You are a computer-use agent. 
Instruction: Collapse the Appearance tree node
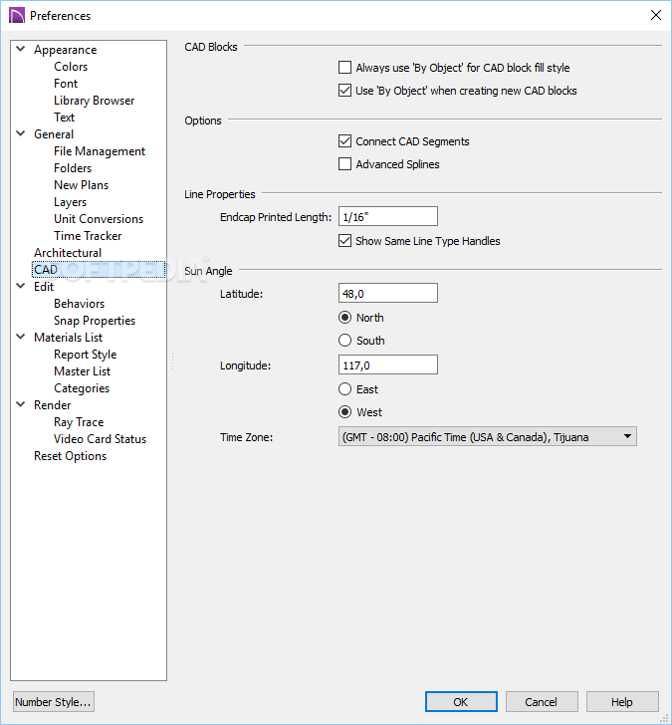coord(21,49)
